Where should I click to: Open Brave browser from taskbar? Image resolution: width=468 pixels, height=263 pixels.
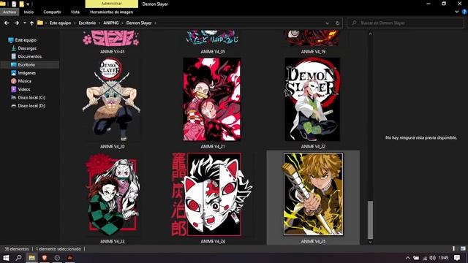coord(45,258)
